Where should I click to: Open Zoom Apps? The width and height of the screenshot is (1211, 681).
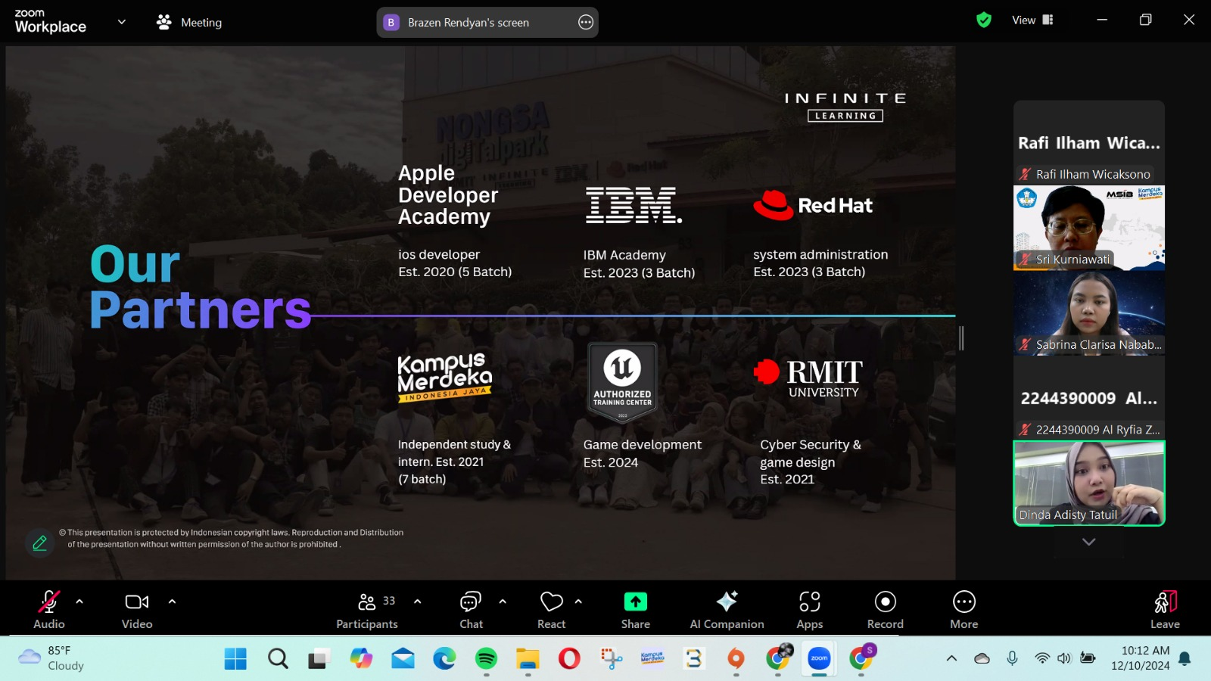pos(810,610)
